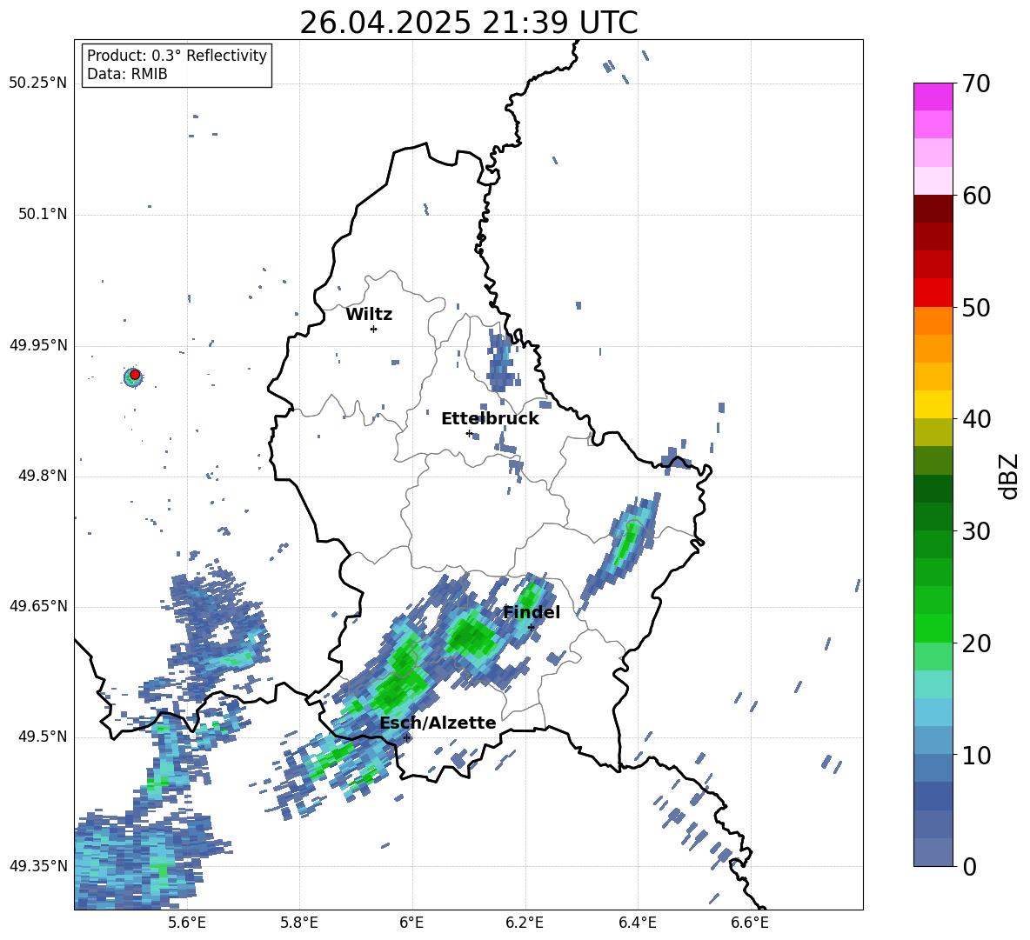Click the Product: 0.3° Reflectivity text
1030x940 pixels.
pos(177,55)
